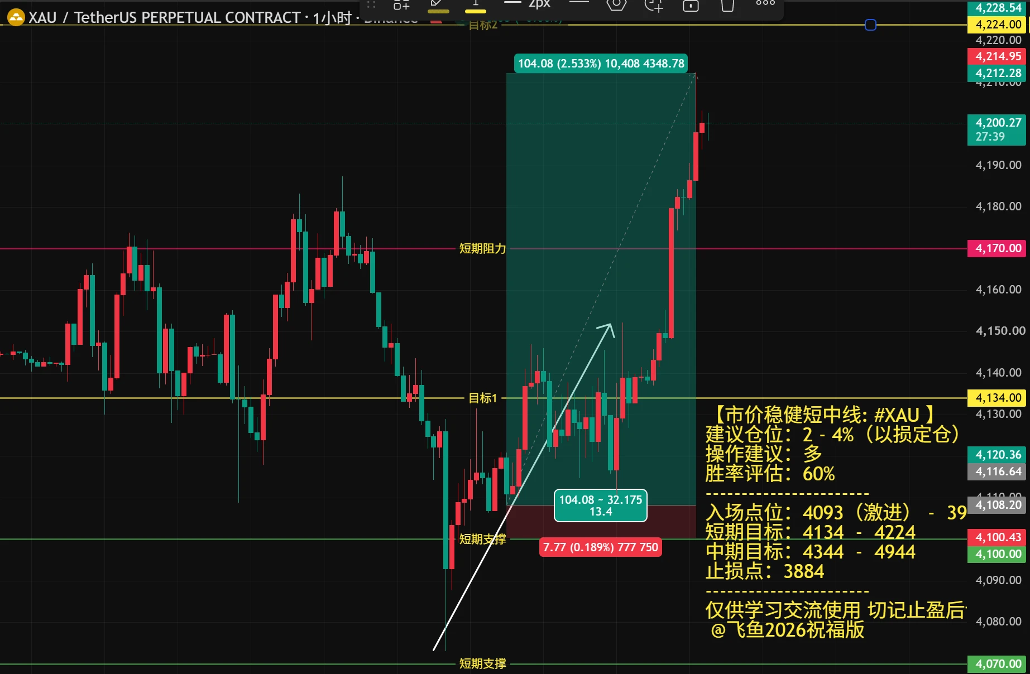Click the 4,116.64 gray price tag

pos(997,471)
